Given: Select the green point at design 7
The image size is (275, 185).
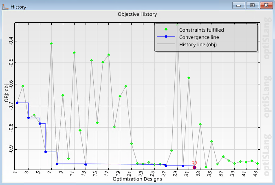Looking at the screenshot, I should coord(51,44).
